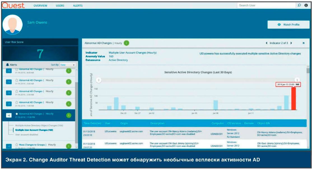This screenshot has height=169, width=312.
Task: Open the info icon in top bar
Action: click(306, 5)
